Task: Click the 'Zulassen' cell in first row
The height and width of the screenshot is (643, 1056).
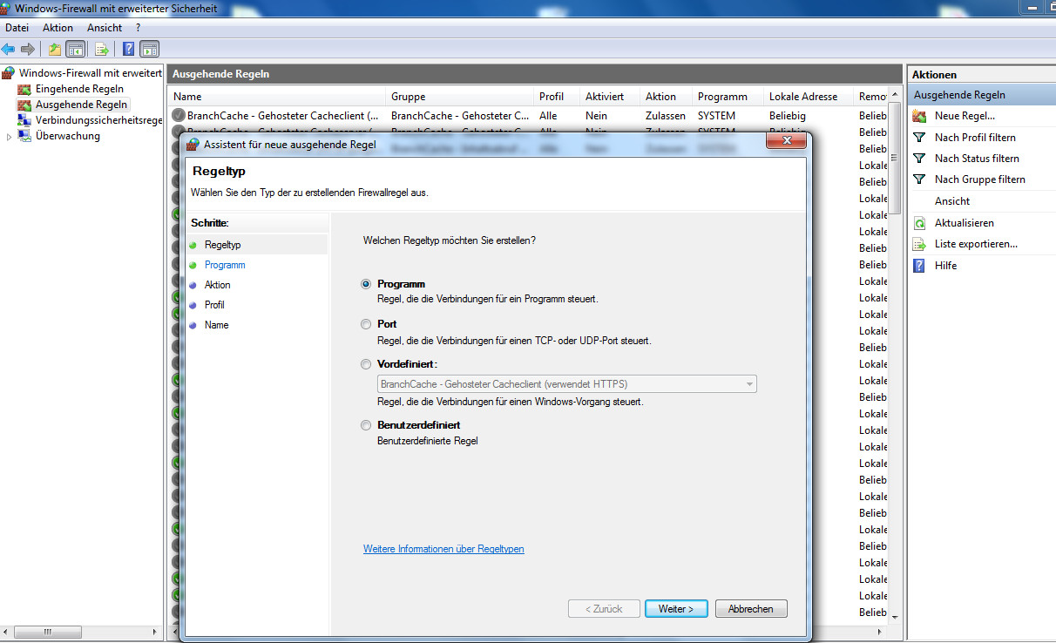Action: pyautogui.click(x=665, y=116)
